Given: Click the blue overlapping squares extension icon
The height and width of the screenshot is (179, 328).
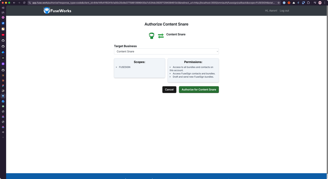Looking at the screenshot, I should [303, 3].
